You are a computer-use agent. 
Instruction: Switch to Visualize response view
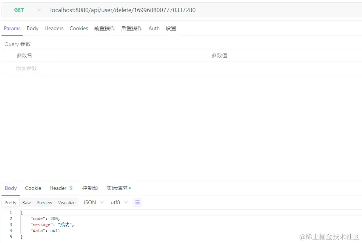(67, 202)
